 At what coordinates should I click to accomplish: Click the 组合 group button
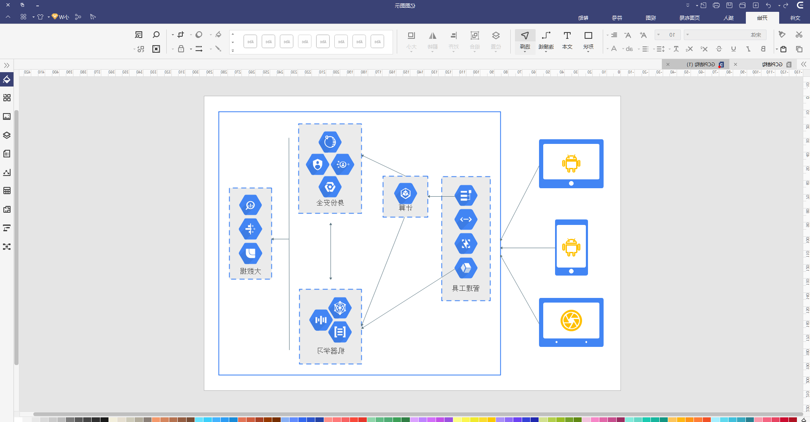pyautogui.click(x=475, y=41)
